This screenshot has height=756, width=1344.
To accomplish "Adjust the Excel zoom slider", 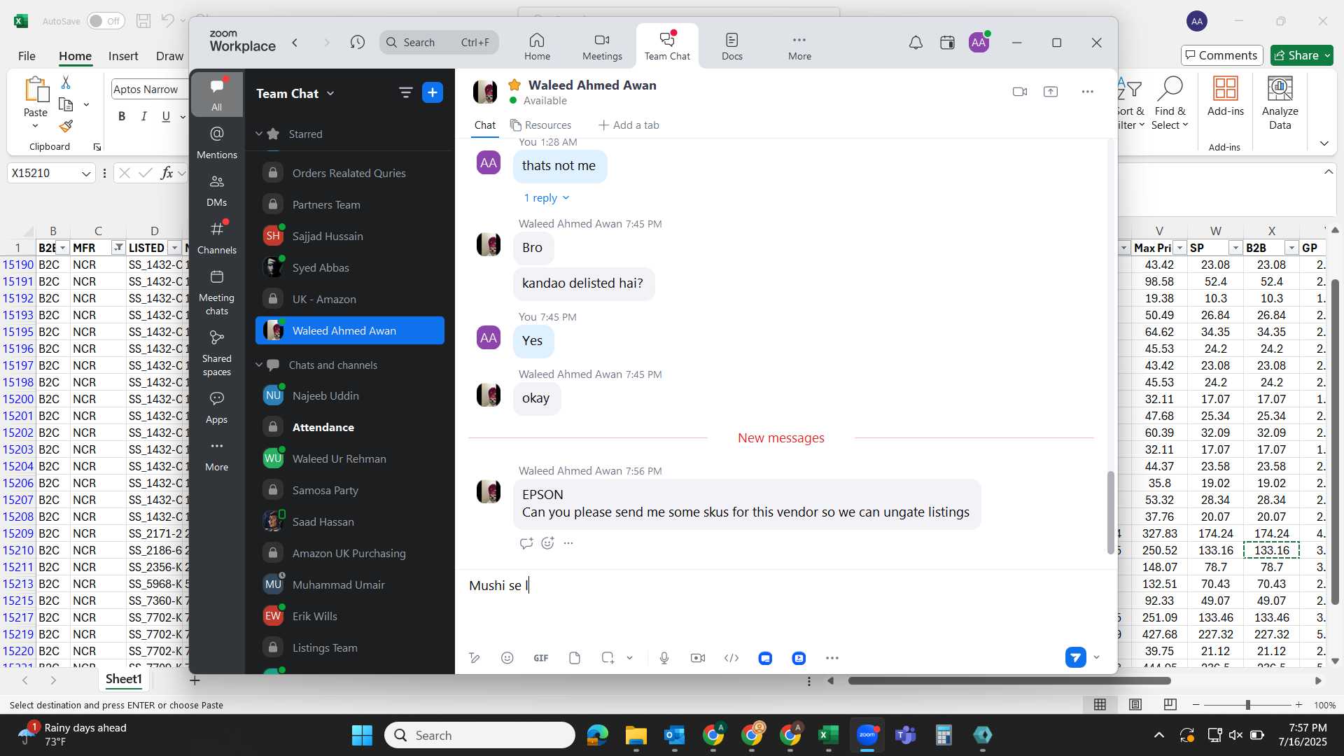I will [x=1247, y=705].
